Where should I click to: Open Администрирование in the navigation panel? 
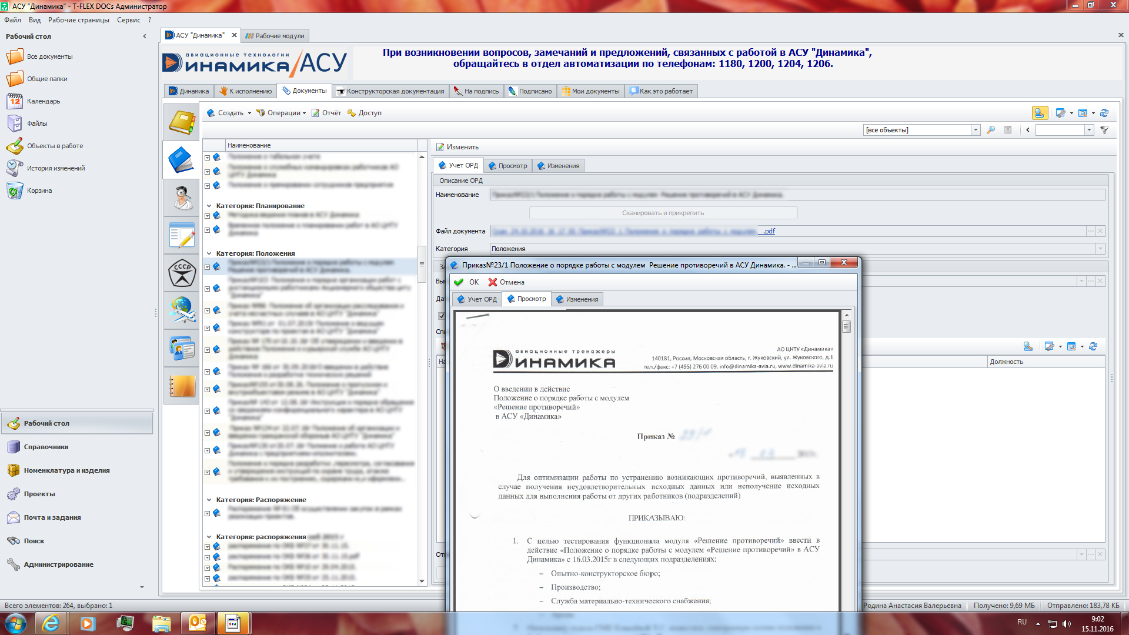76,564
